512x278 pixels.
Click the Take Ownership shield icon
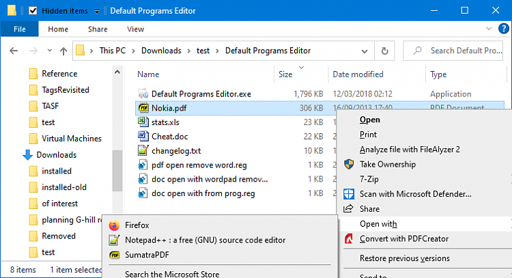(349, 165)
